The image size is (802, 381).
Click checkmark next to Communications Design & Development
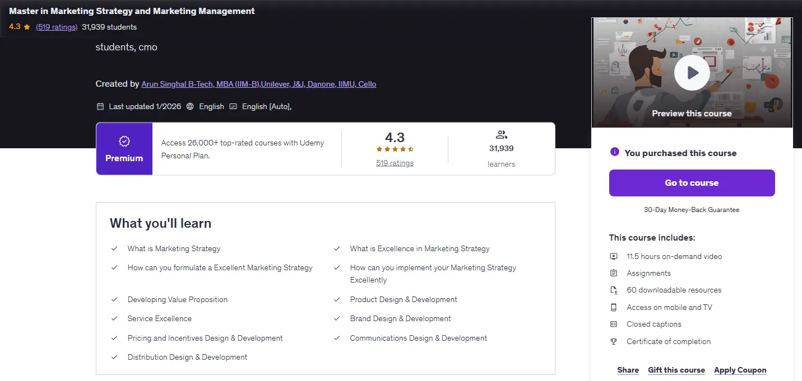[x=337, y=338]
